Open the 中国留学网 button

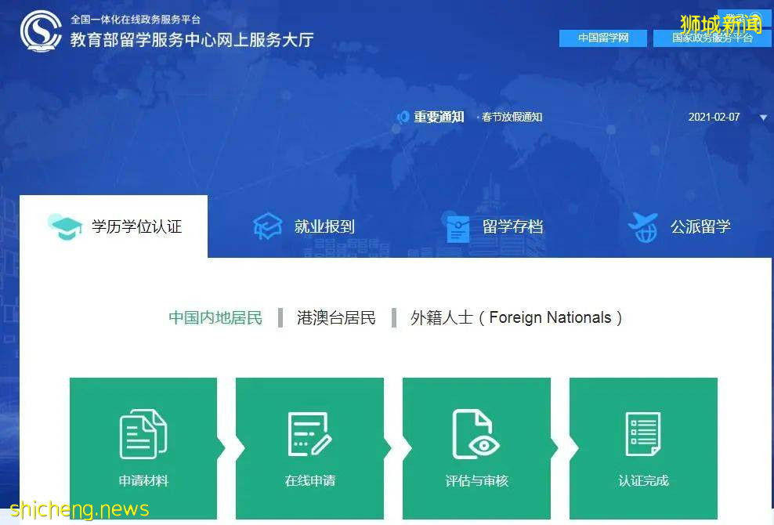tap(602, 38)
